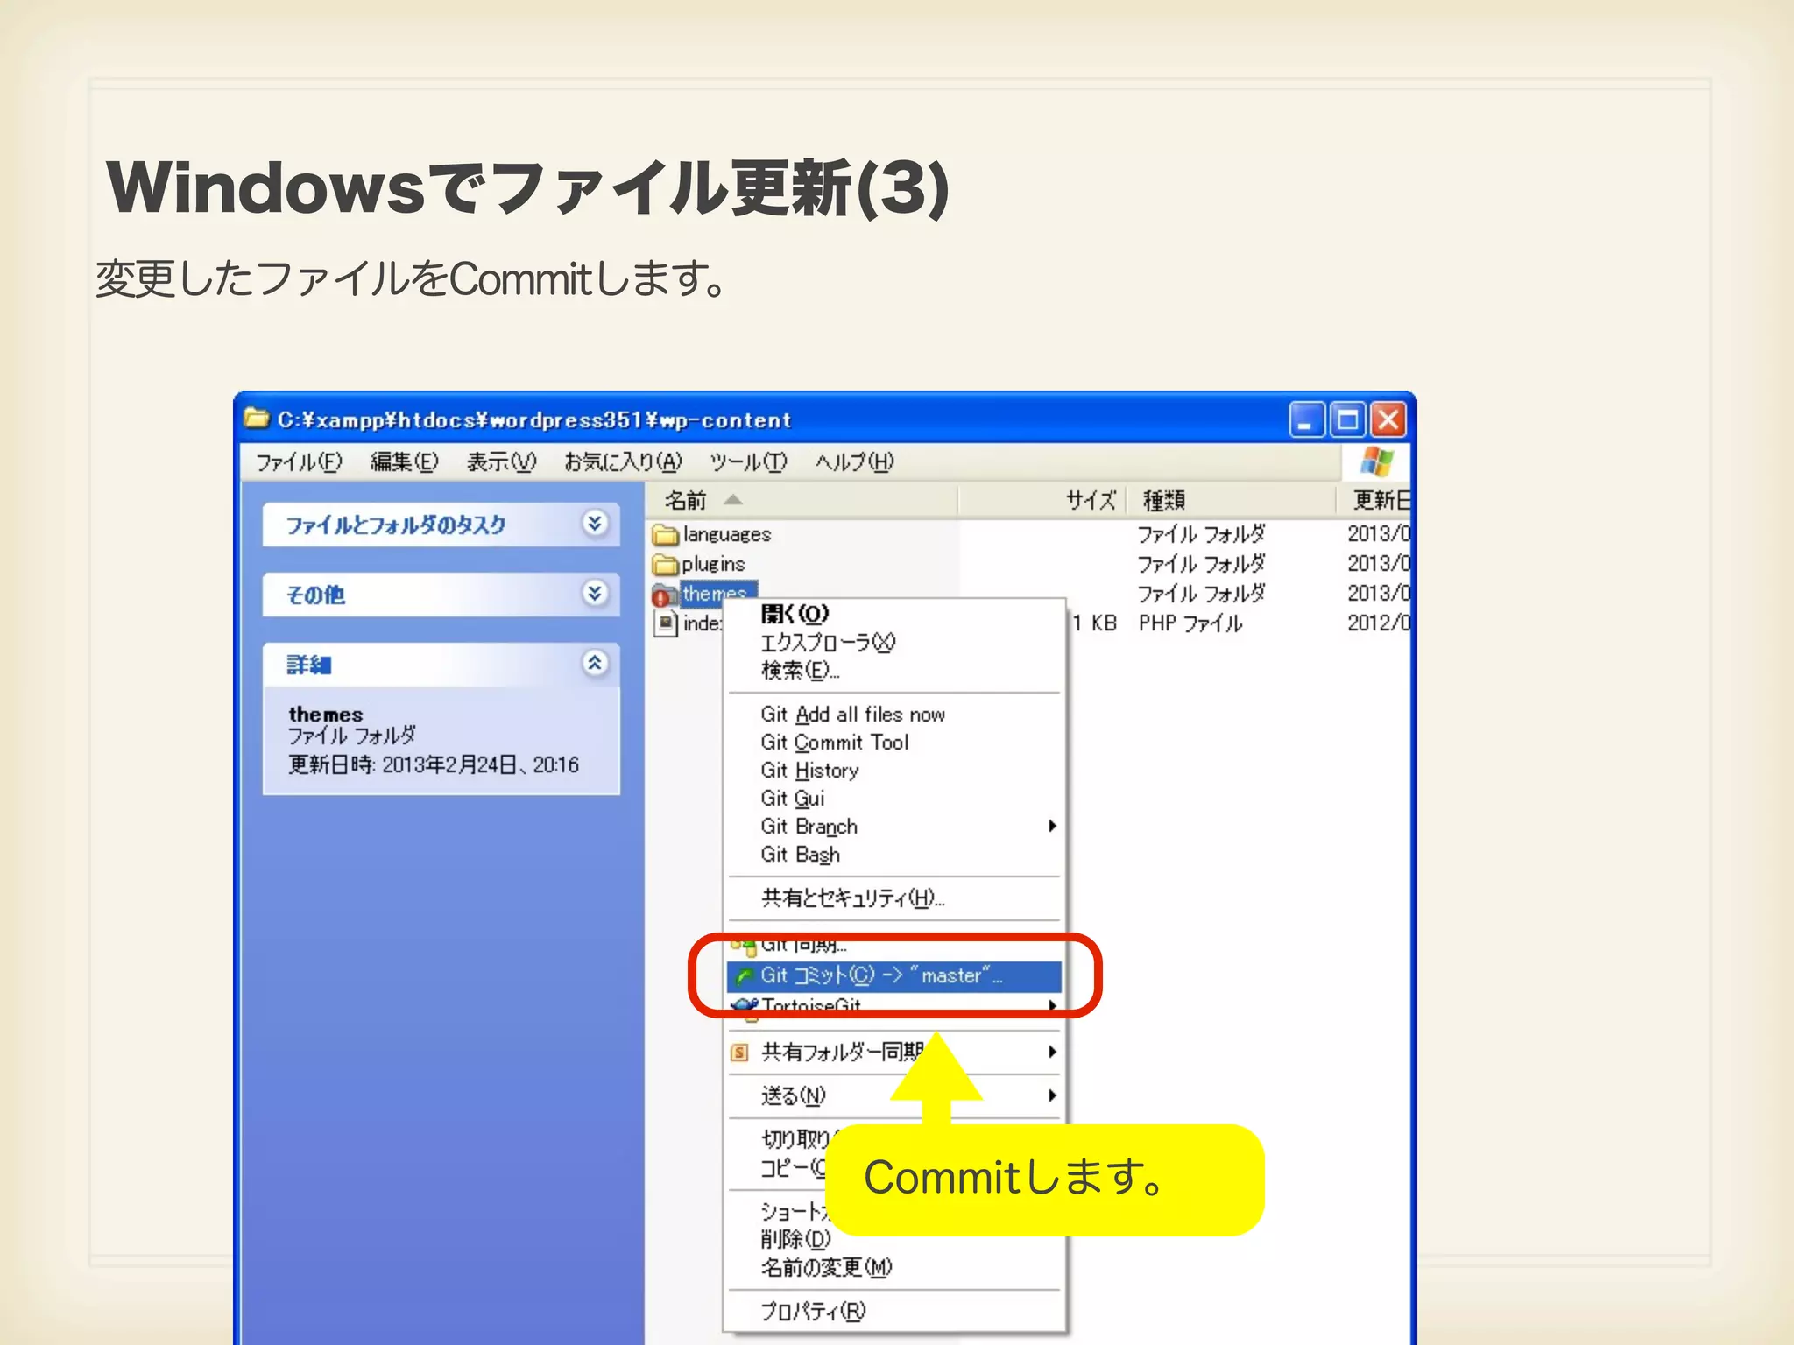The image size is (1794, 1345).
Task: Click the shared folder sync icon
Action: click(739, 1052)
